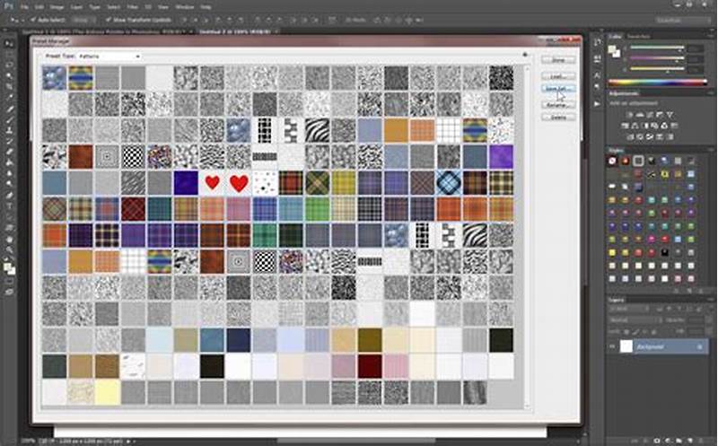Open the File menu
The width and height of the screenshot is (718, 446).
(25, 7)
